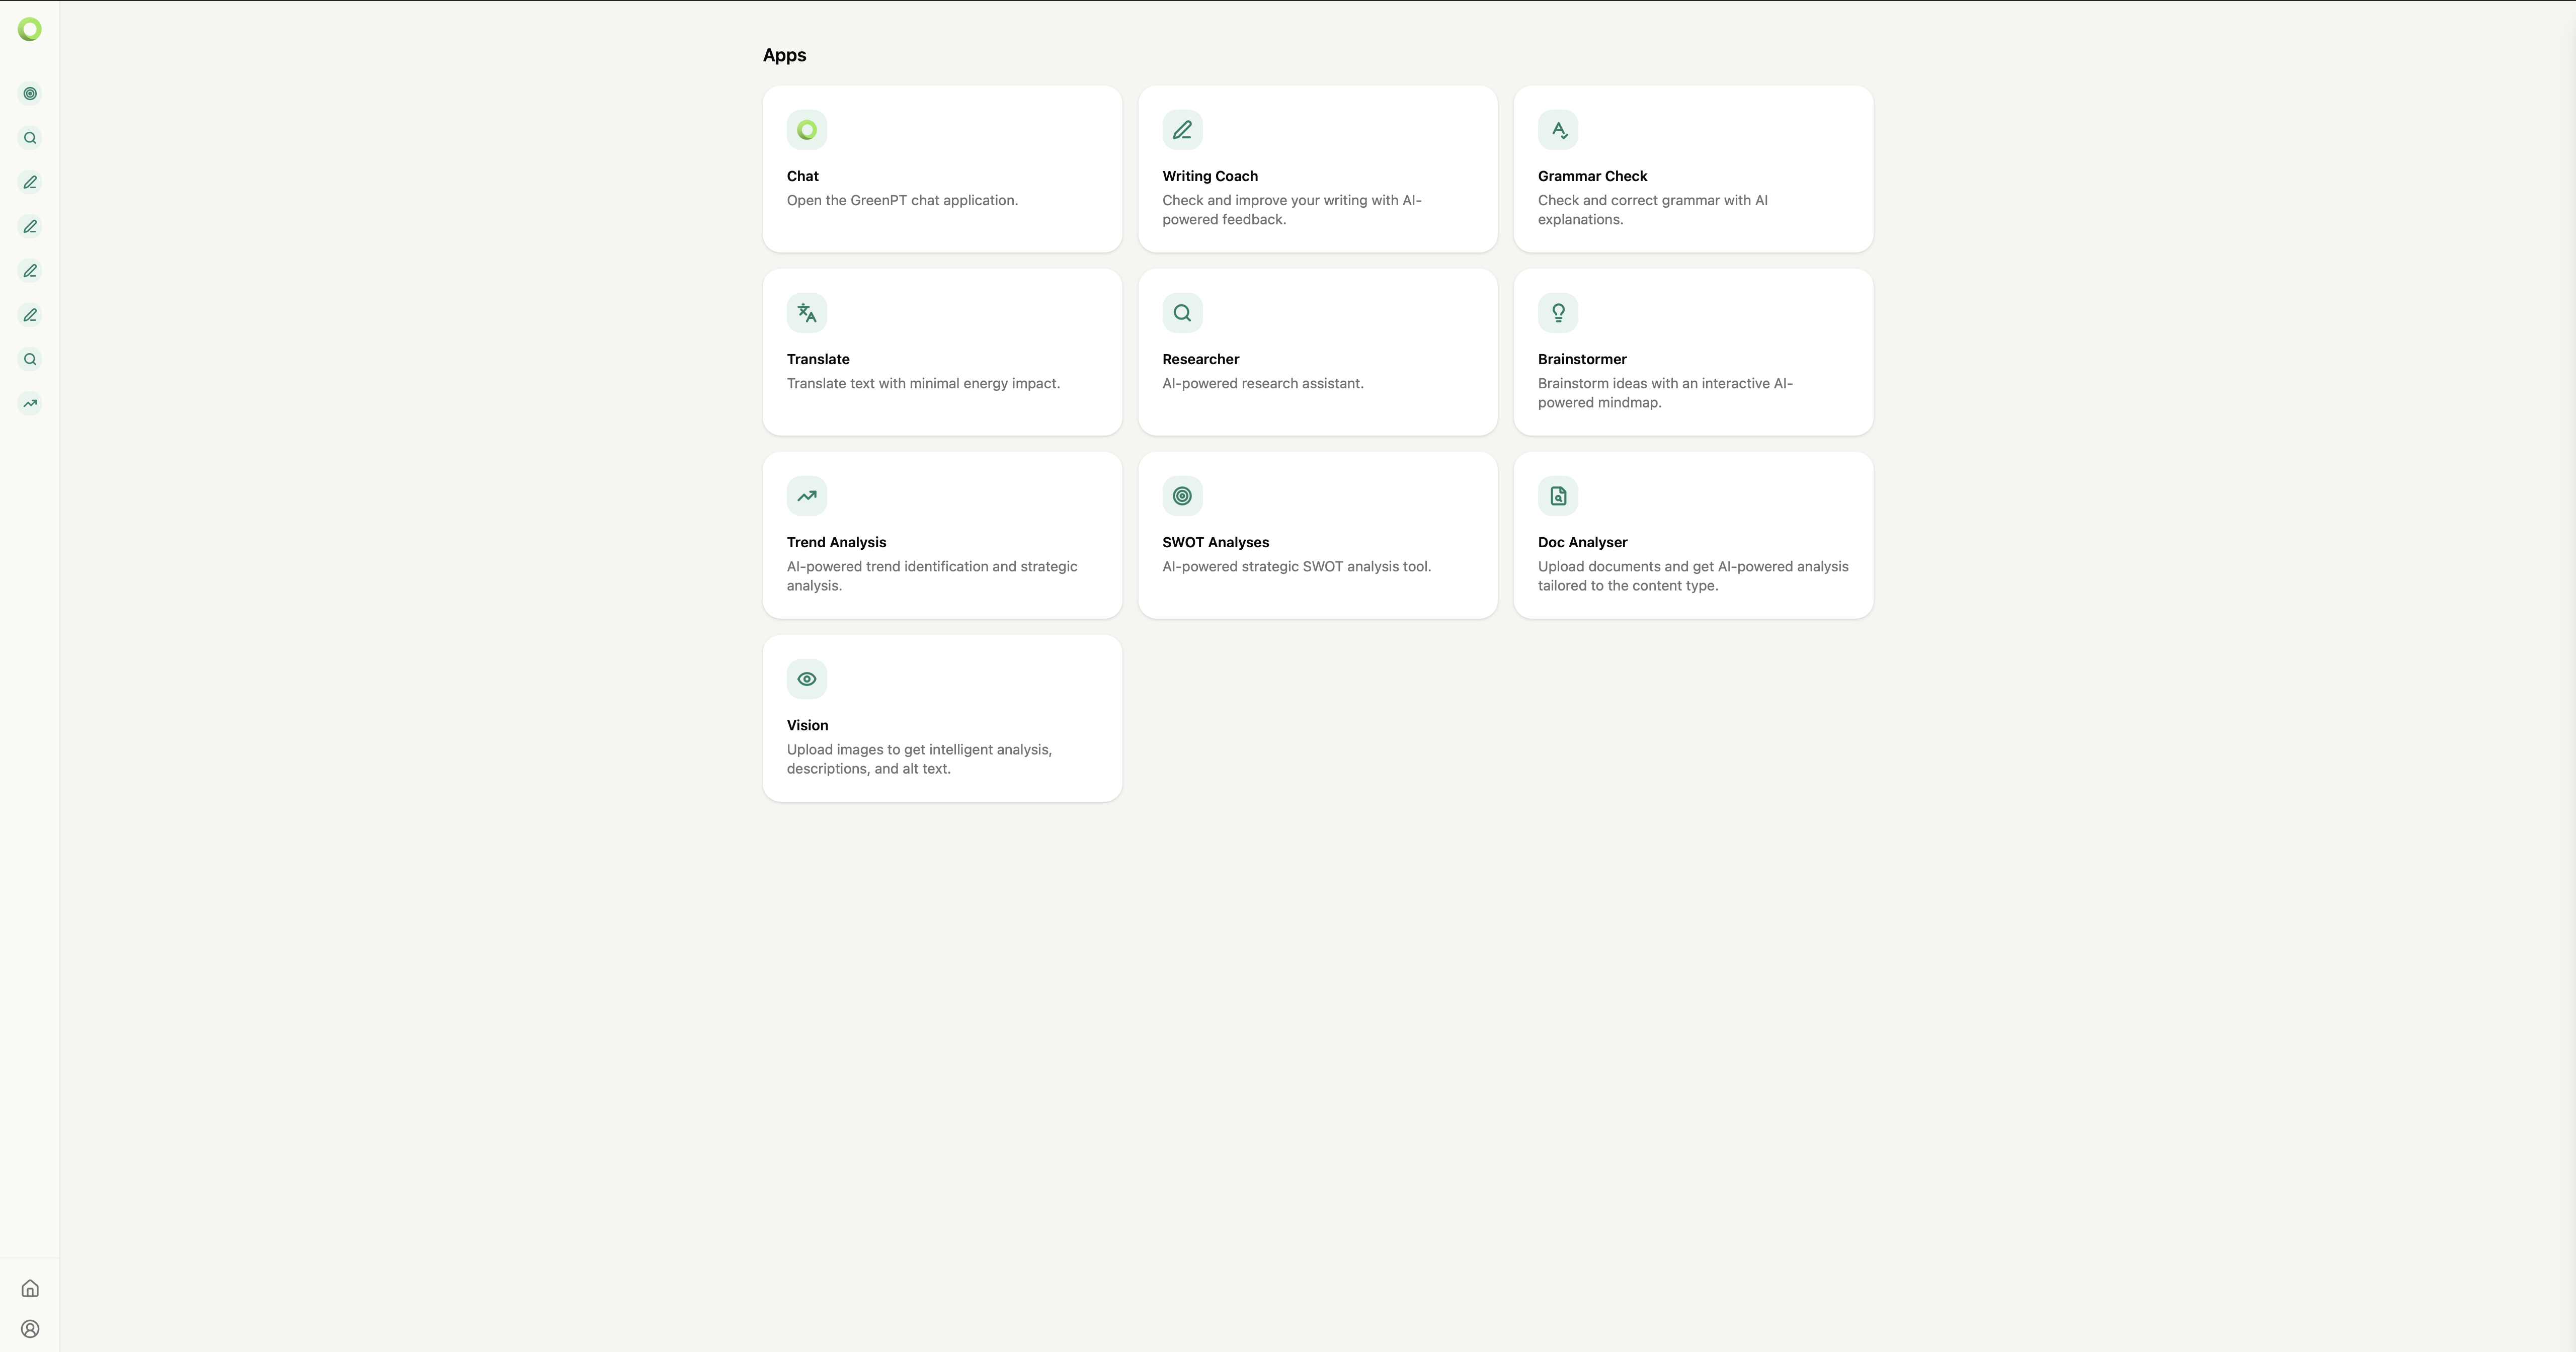This screenshot has width=2576, height=1352.
Task: Click sidebar magnifier just above trend icon
Action: point(30,359)
